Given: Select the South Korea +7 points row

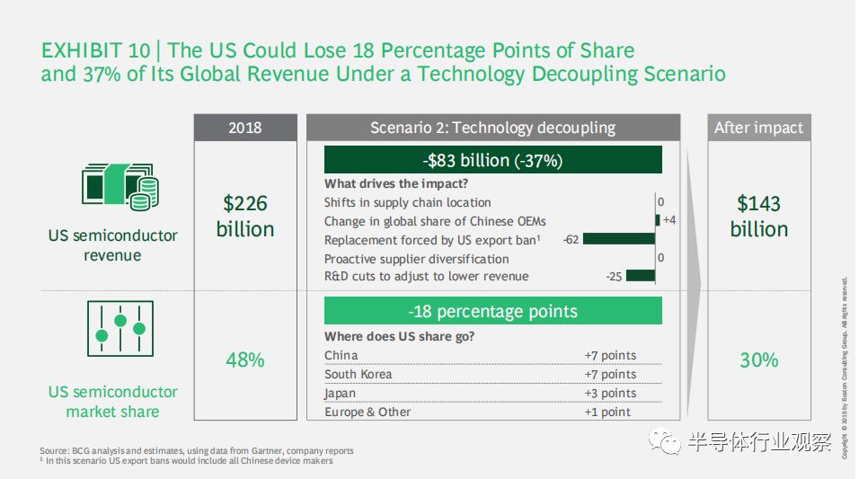Looking at the screenshot, I should [x=493, y=374].
